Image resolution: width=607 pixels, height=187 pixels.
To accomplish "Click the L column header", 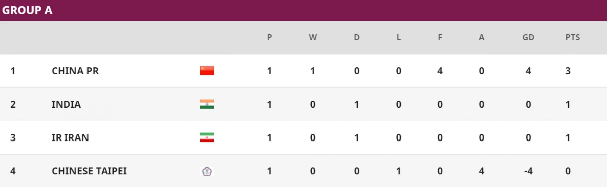I will [399, 37].
